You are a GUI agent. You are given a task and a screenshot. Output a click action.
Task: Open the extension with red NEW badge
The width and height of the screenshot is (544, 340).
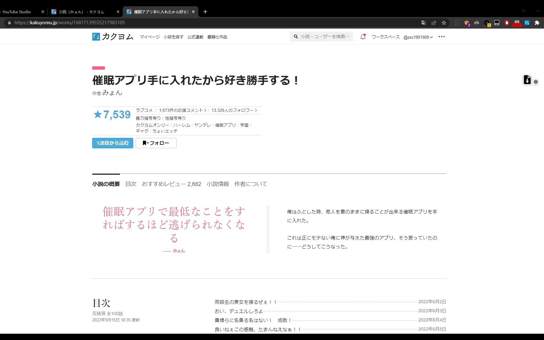click(517, 23)
